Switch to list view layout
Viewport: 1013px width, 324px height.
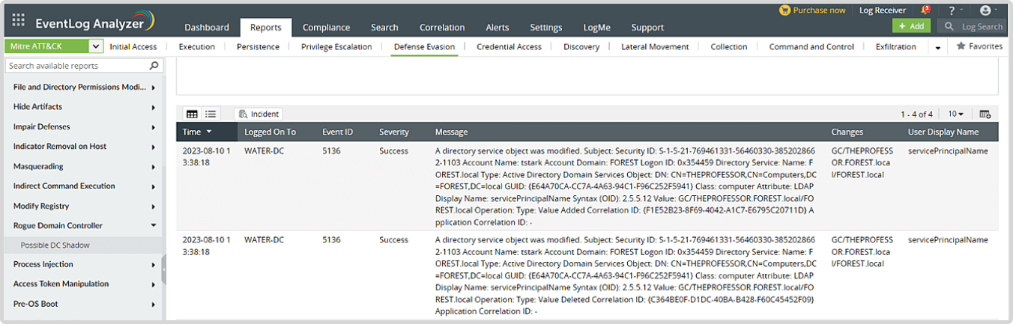(x=211, y=114)
